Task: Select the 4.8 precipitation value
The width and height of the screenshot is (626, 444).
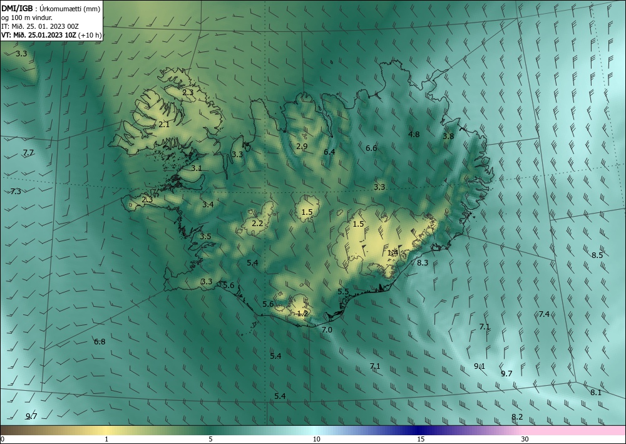Action: point(414,135)
